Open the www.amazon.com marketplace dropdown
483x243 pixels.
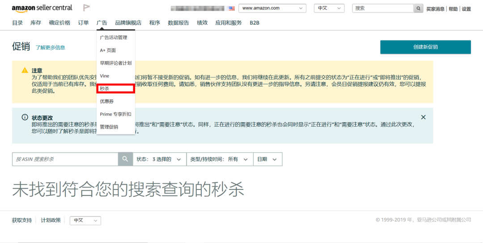272,8
